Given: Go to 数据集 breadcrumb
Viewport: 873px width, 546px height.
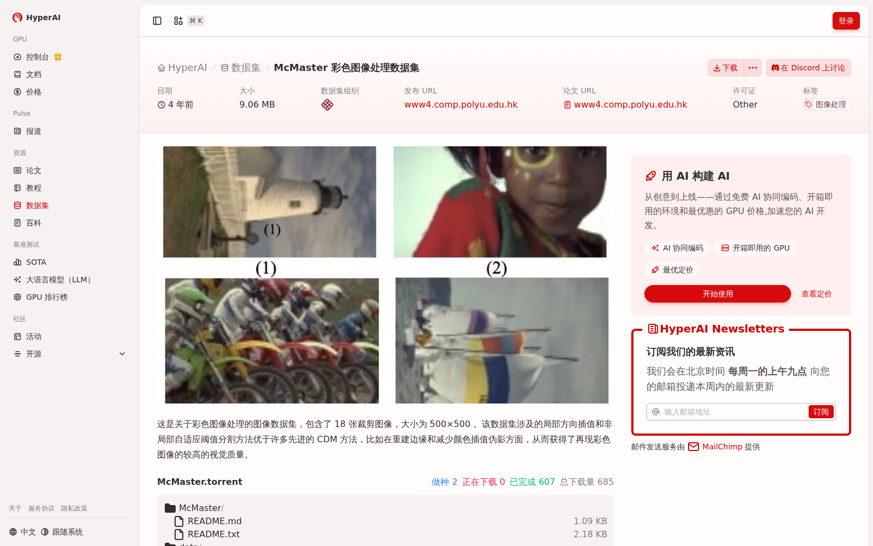Looking at the screenshot, I should point(241,68).
